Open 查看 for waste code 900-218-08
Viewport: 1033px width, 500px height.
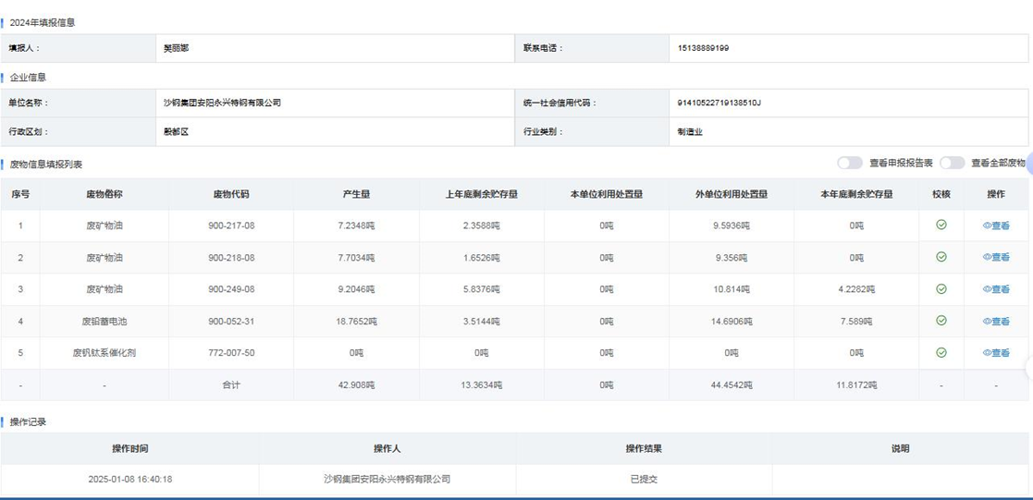(x=996, y=257)
